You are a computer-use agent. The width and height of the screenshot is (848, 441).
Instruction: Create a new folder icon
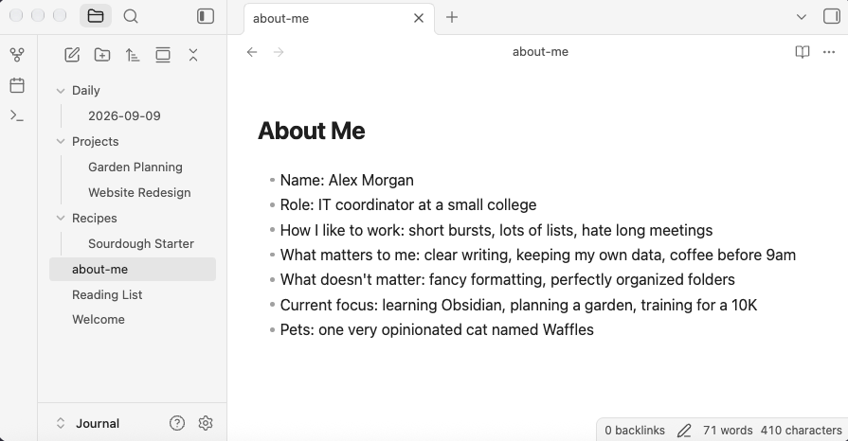102,55
